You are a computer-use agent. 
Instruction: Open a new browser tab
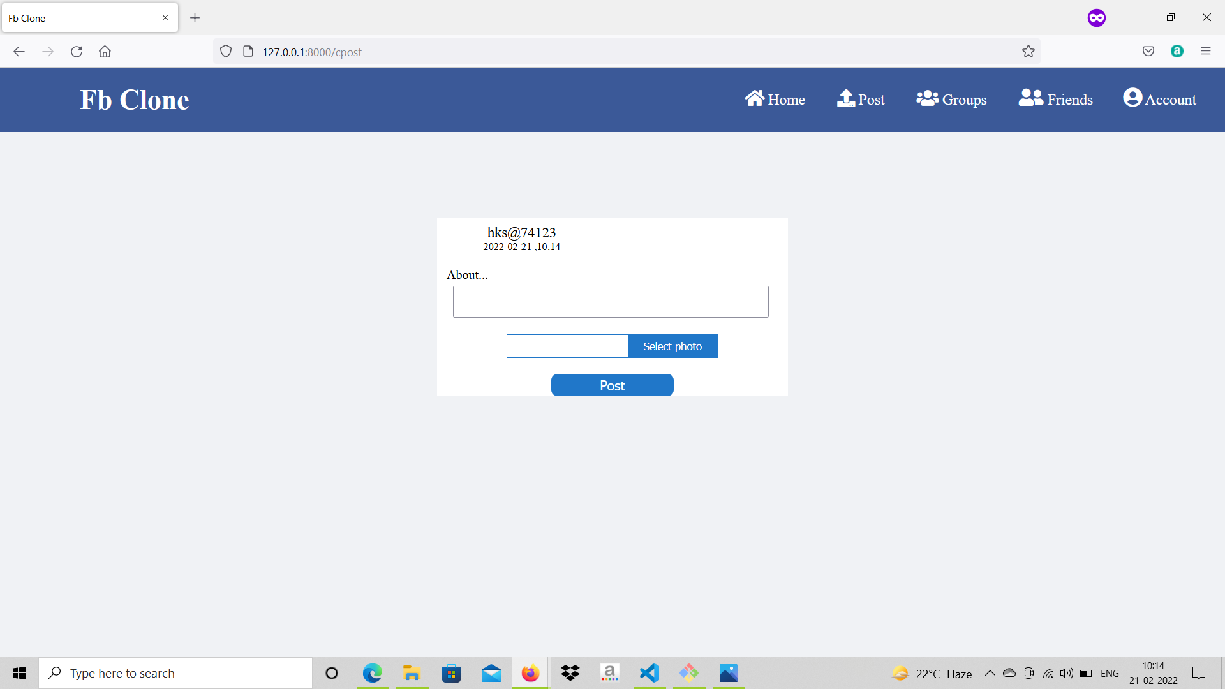click(x=195, y=18)
